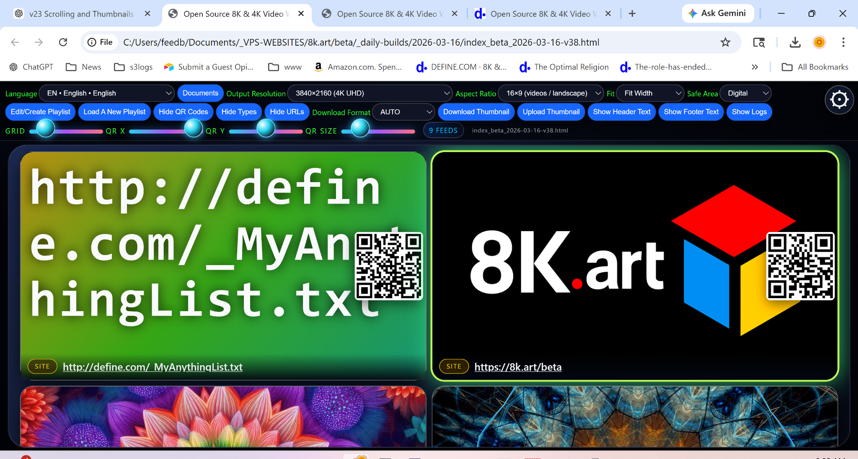Open All Bookmarks folder
The image size is (858, 459).
pos(815,67)
